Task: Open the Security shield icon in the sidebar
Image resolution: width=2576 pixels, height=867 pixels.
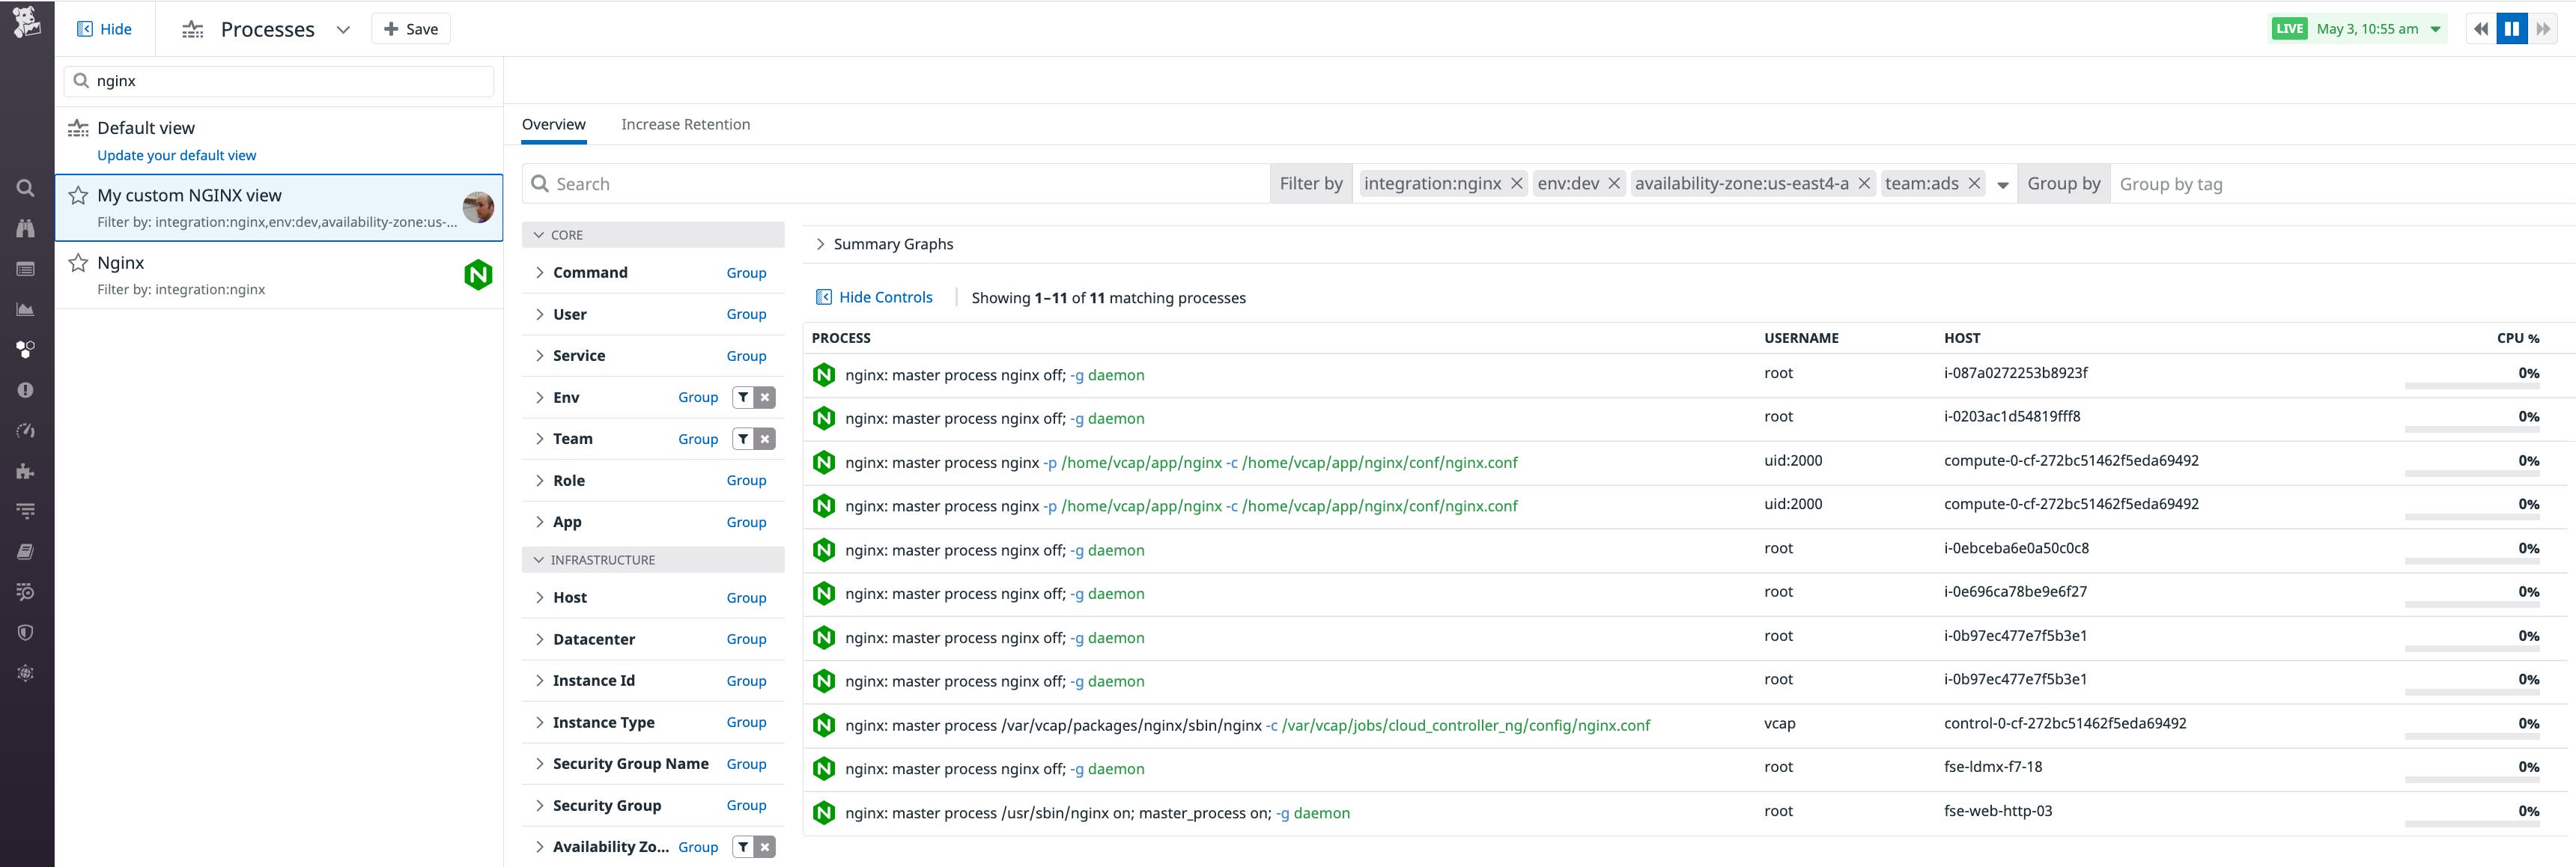Action: (25, 631)
